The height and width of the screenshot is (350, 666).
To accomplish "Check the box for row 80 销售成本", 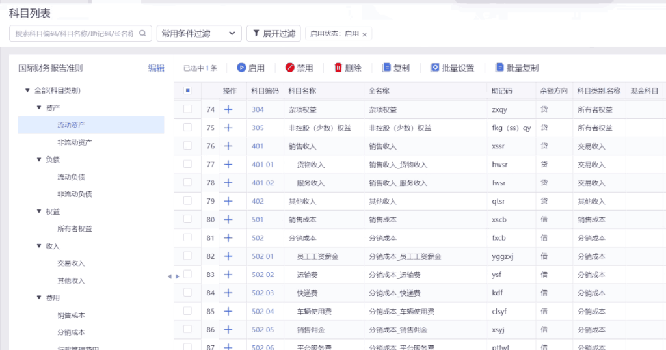I will pos(187,219).
